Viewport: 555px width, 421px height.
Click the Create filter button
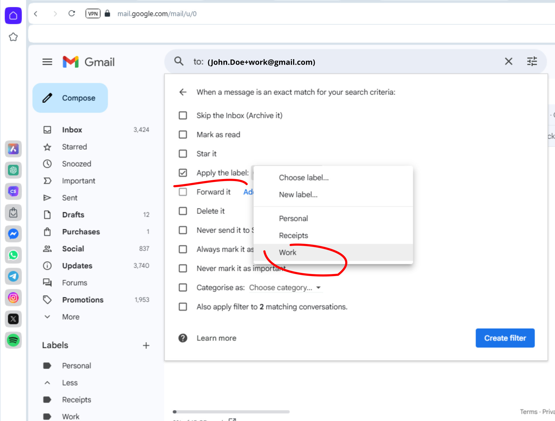pos(505,338)
